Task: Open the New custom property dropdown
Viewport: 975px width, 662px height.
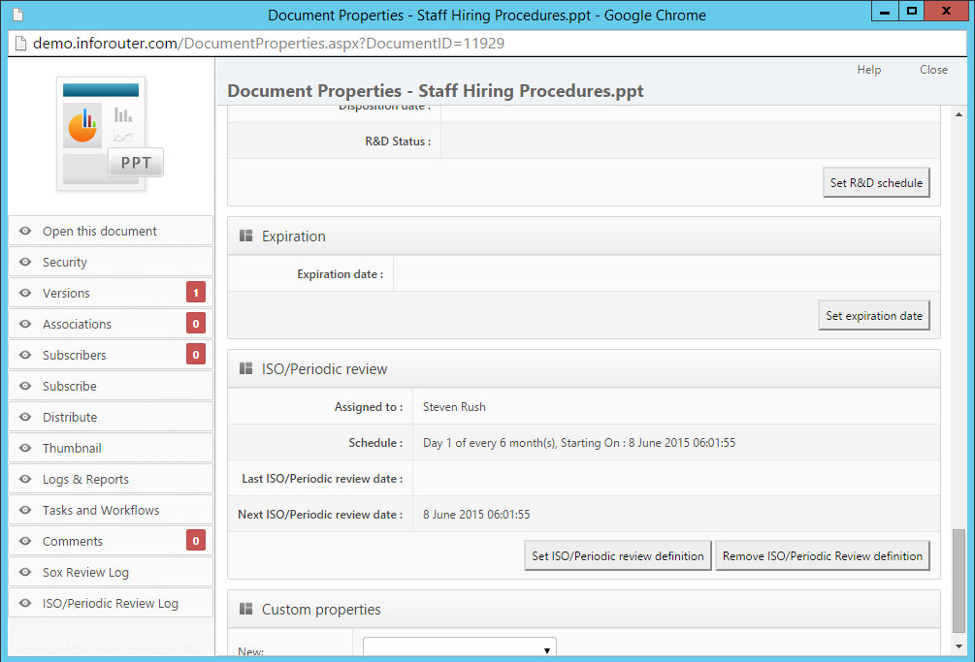Action: pyautogui.click(x=460, y=647)
